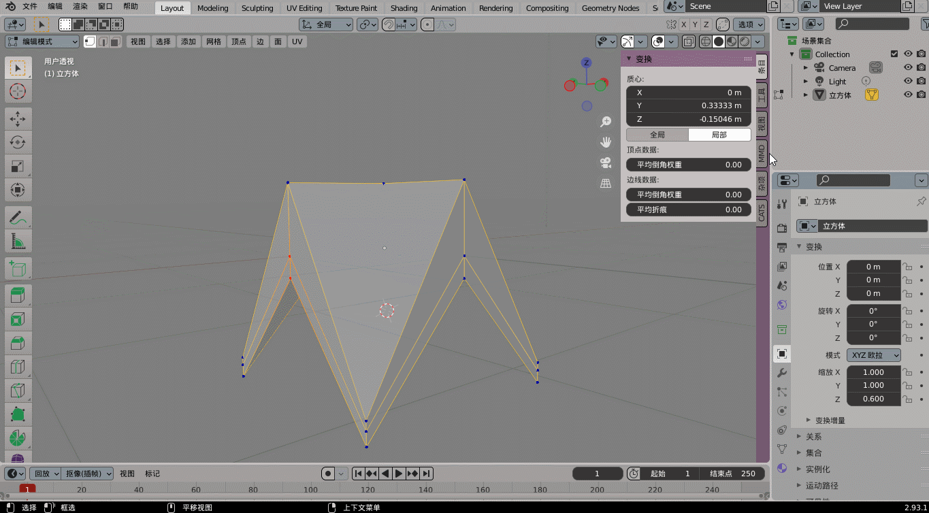Hide Camera in viewport via eye icon
929x513 pixels.
click(x=908, y=67)
